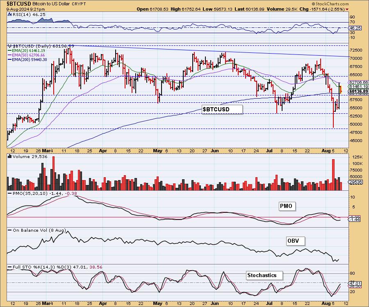
Task: Click the red down-arrow beside the Chg value
Action: 347,9
